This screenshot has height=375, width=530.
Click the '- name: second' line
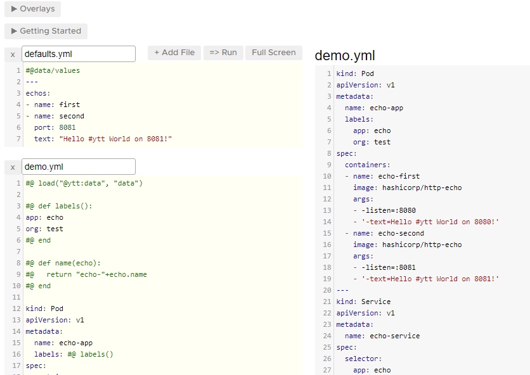click(x=55, y=116)
